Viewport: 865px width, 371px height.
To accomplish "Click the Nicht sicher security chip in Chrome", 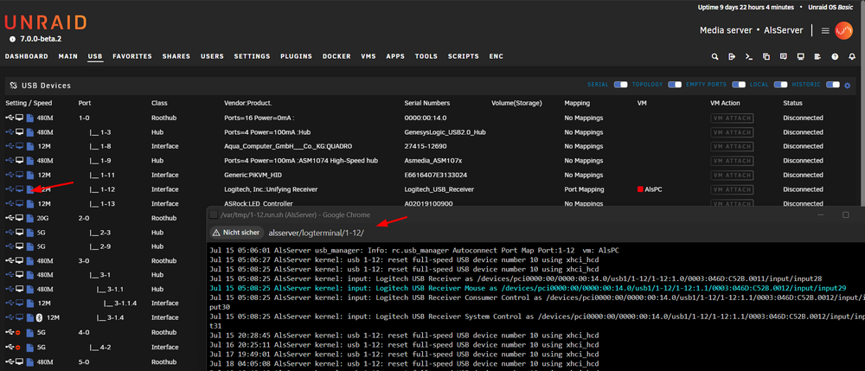I will tap(237, 233).
